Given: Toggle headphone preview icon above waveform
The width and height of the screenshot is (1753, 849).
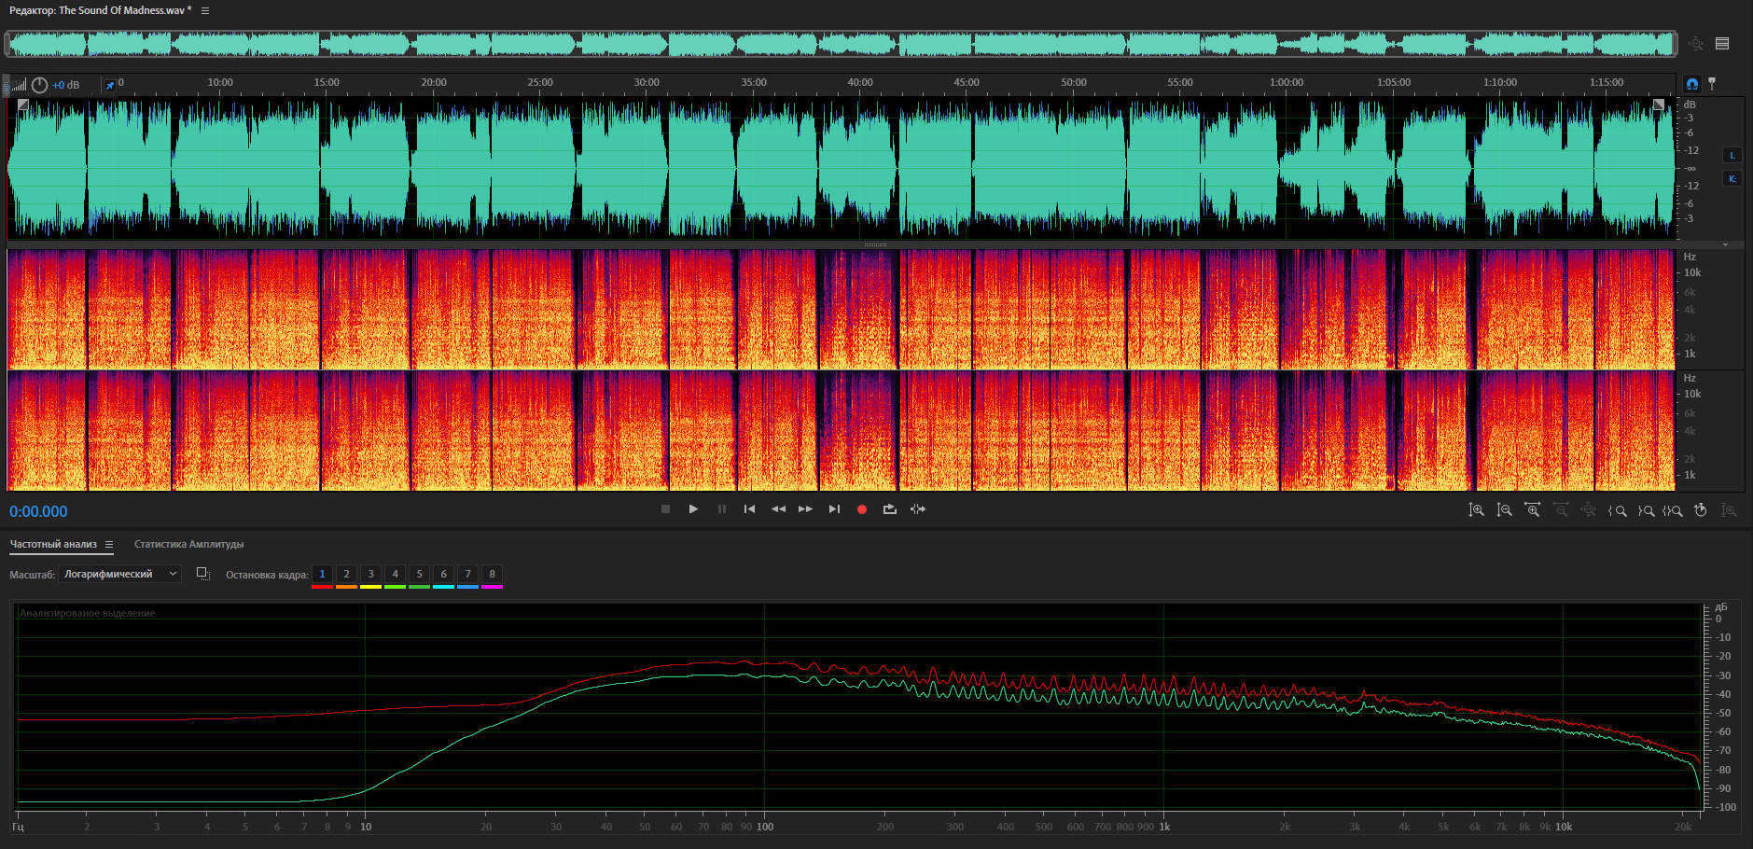Looking at the screenshot, I should tap(1692, 83).
